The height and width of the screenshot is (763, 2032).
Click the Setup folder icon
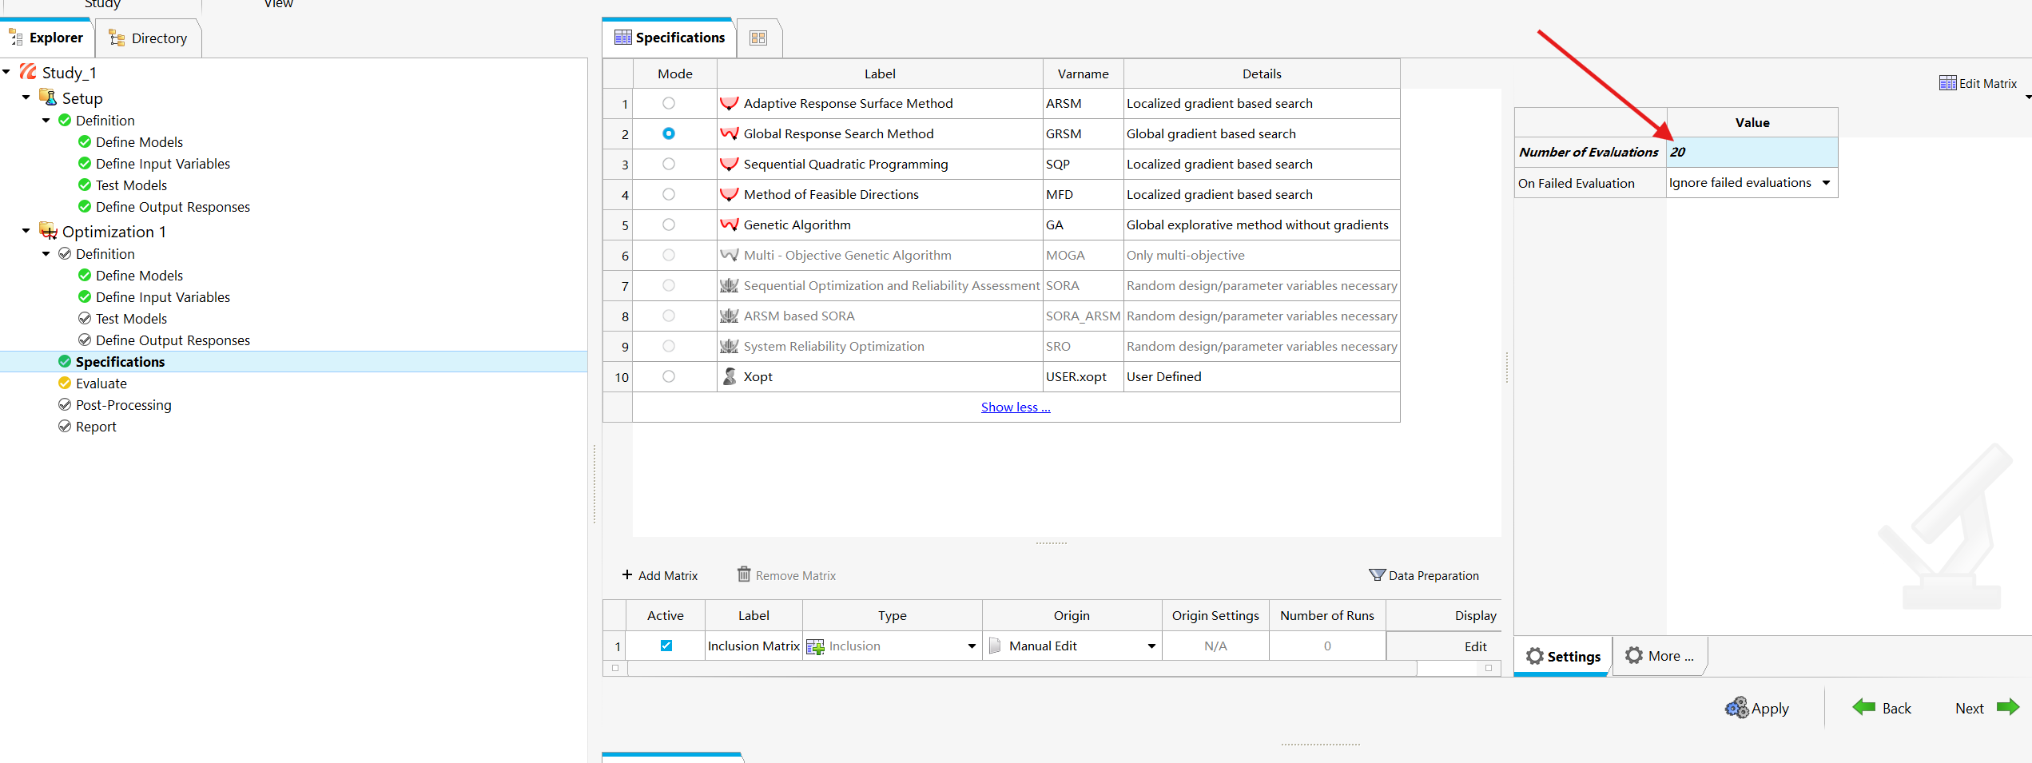tap(48, 97)
